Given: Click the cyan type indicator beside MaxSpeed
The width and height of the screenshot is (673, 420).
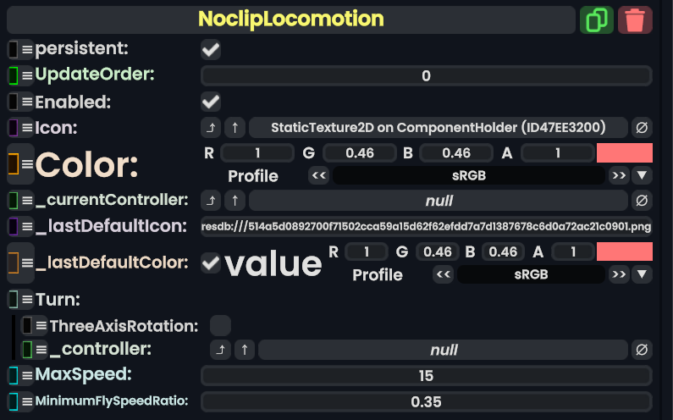Looking at the screenshot, I should (x=14, y=376).
